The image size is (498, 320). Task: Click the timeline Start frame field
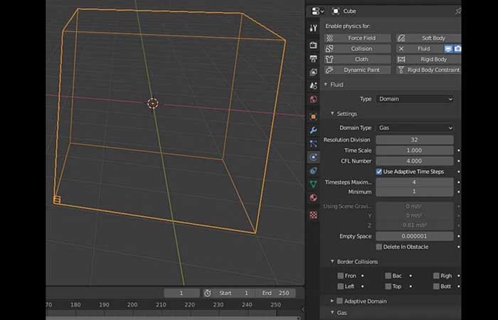click(x=233, y=293)
